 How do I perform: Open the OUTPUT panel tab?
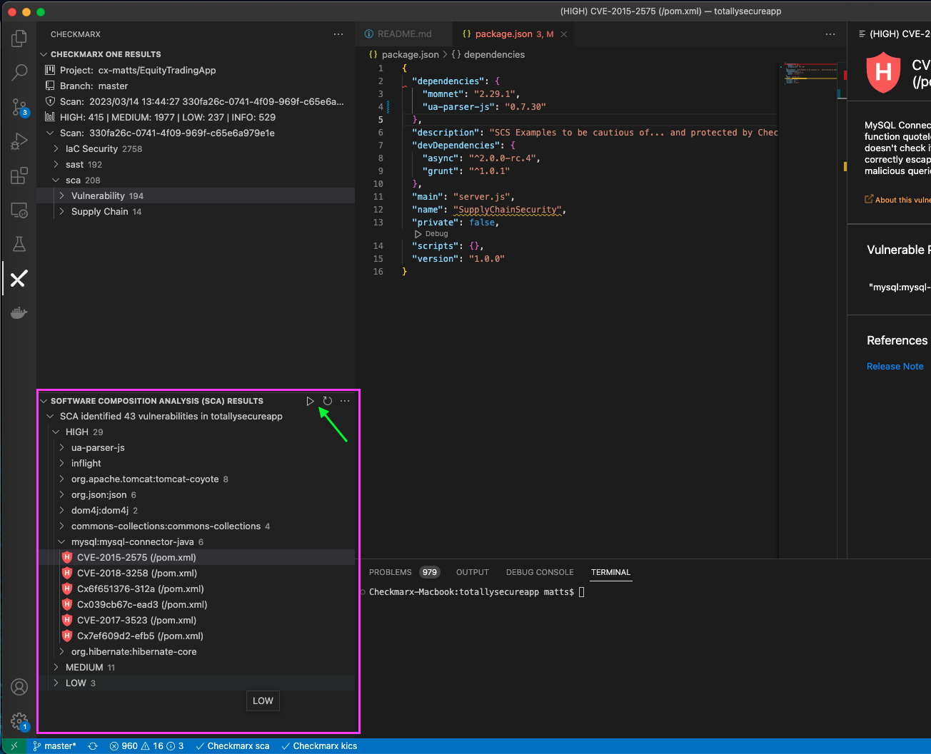coord(473,572)
